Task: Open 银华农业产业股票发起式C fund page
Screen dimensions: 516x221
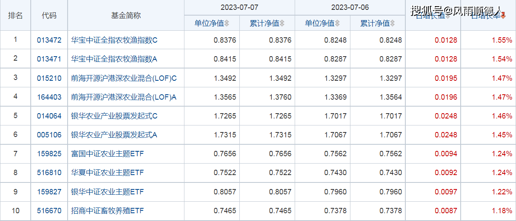Action: click(114, 116)
